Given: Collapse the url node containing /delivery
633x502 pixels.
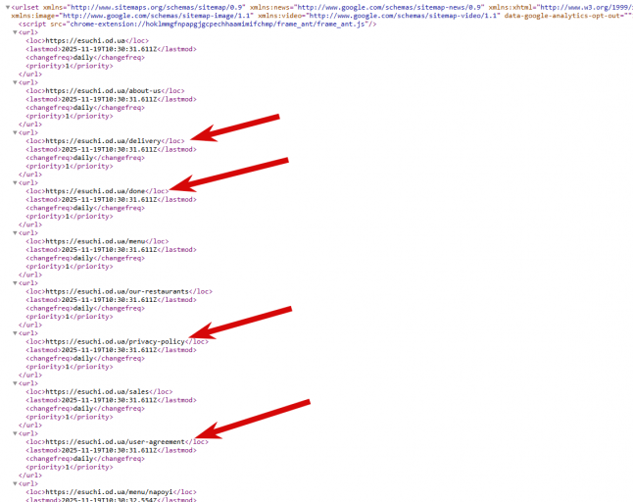Looking at the screenshot, I should coord(15,132).
